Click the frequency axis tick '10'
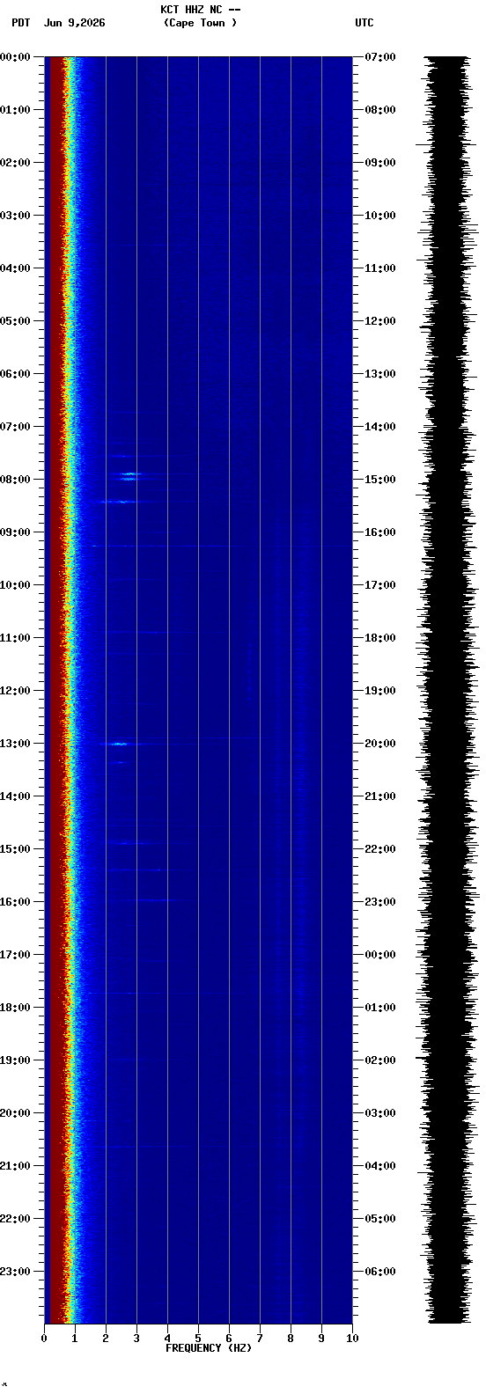This screenshot has width=486, height=1394. tap(352, 1339)
